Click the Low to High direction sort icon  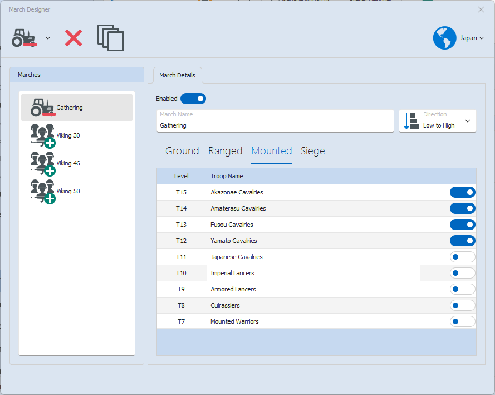[x=411, y=121]
